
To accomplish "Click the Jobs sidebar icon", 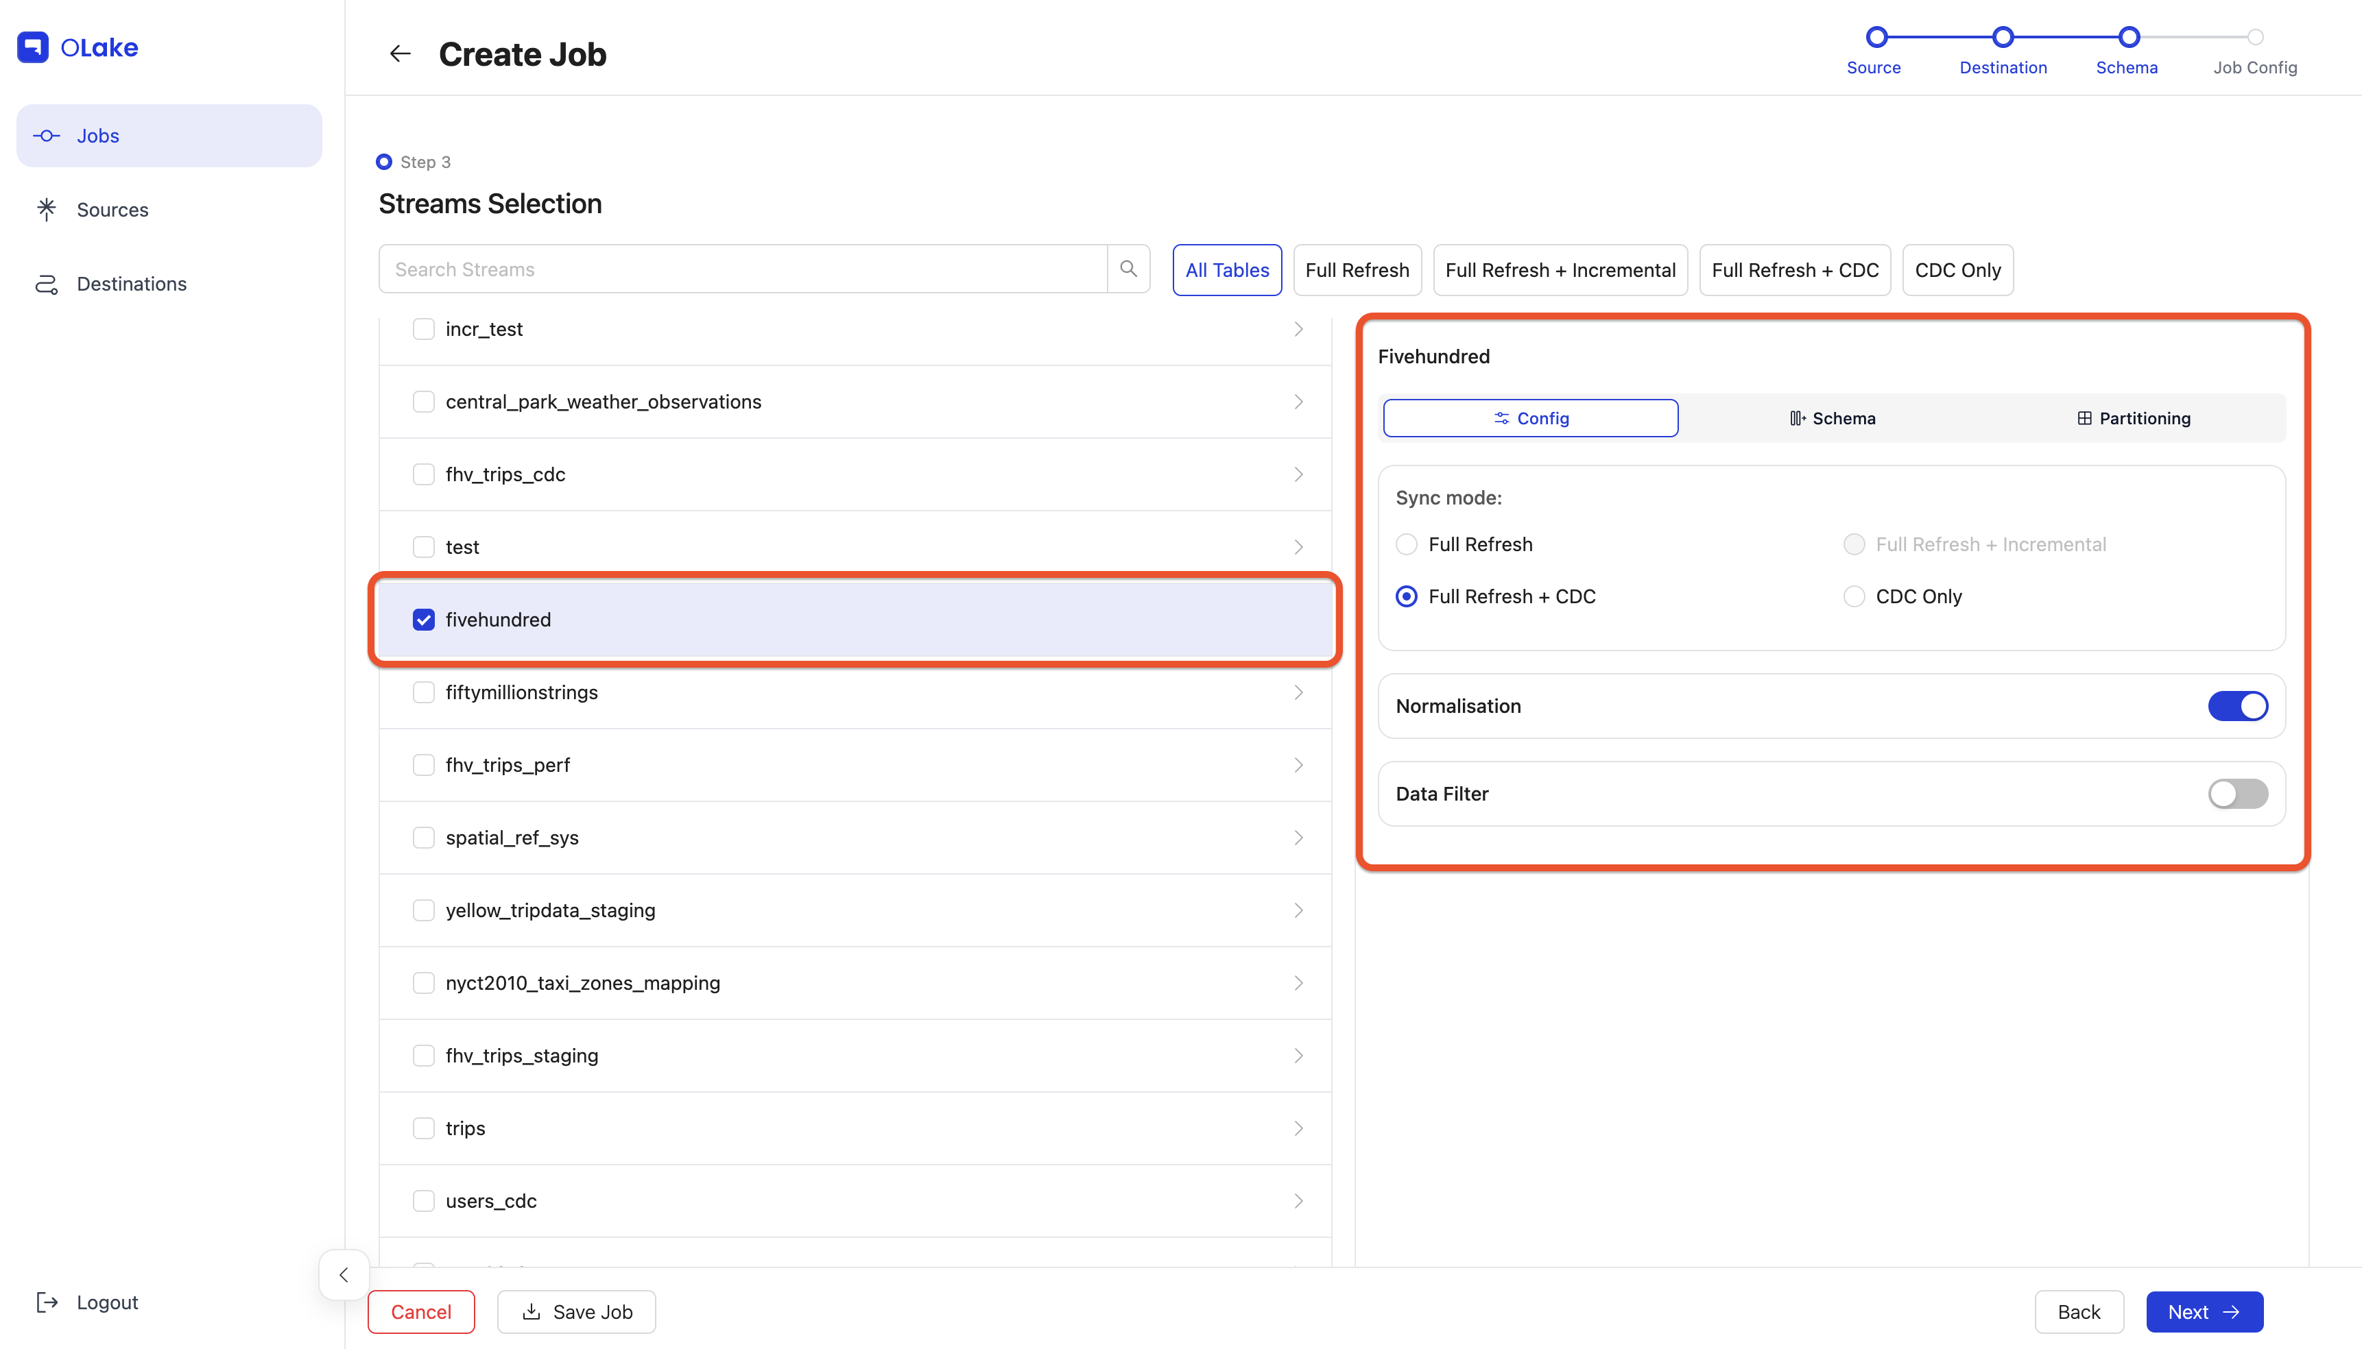I will coord(47,135).
